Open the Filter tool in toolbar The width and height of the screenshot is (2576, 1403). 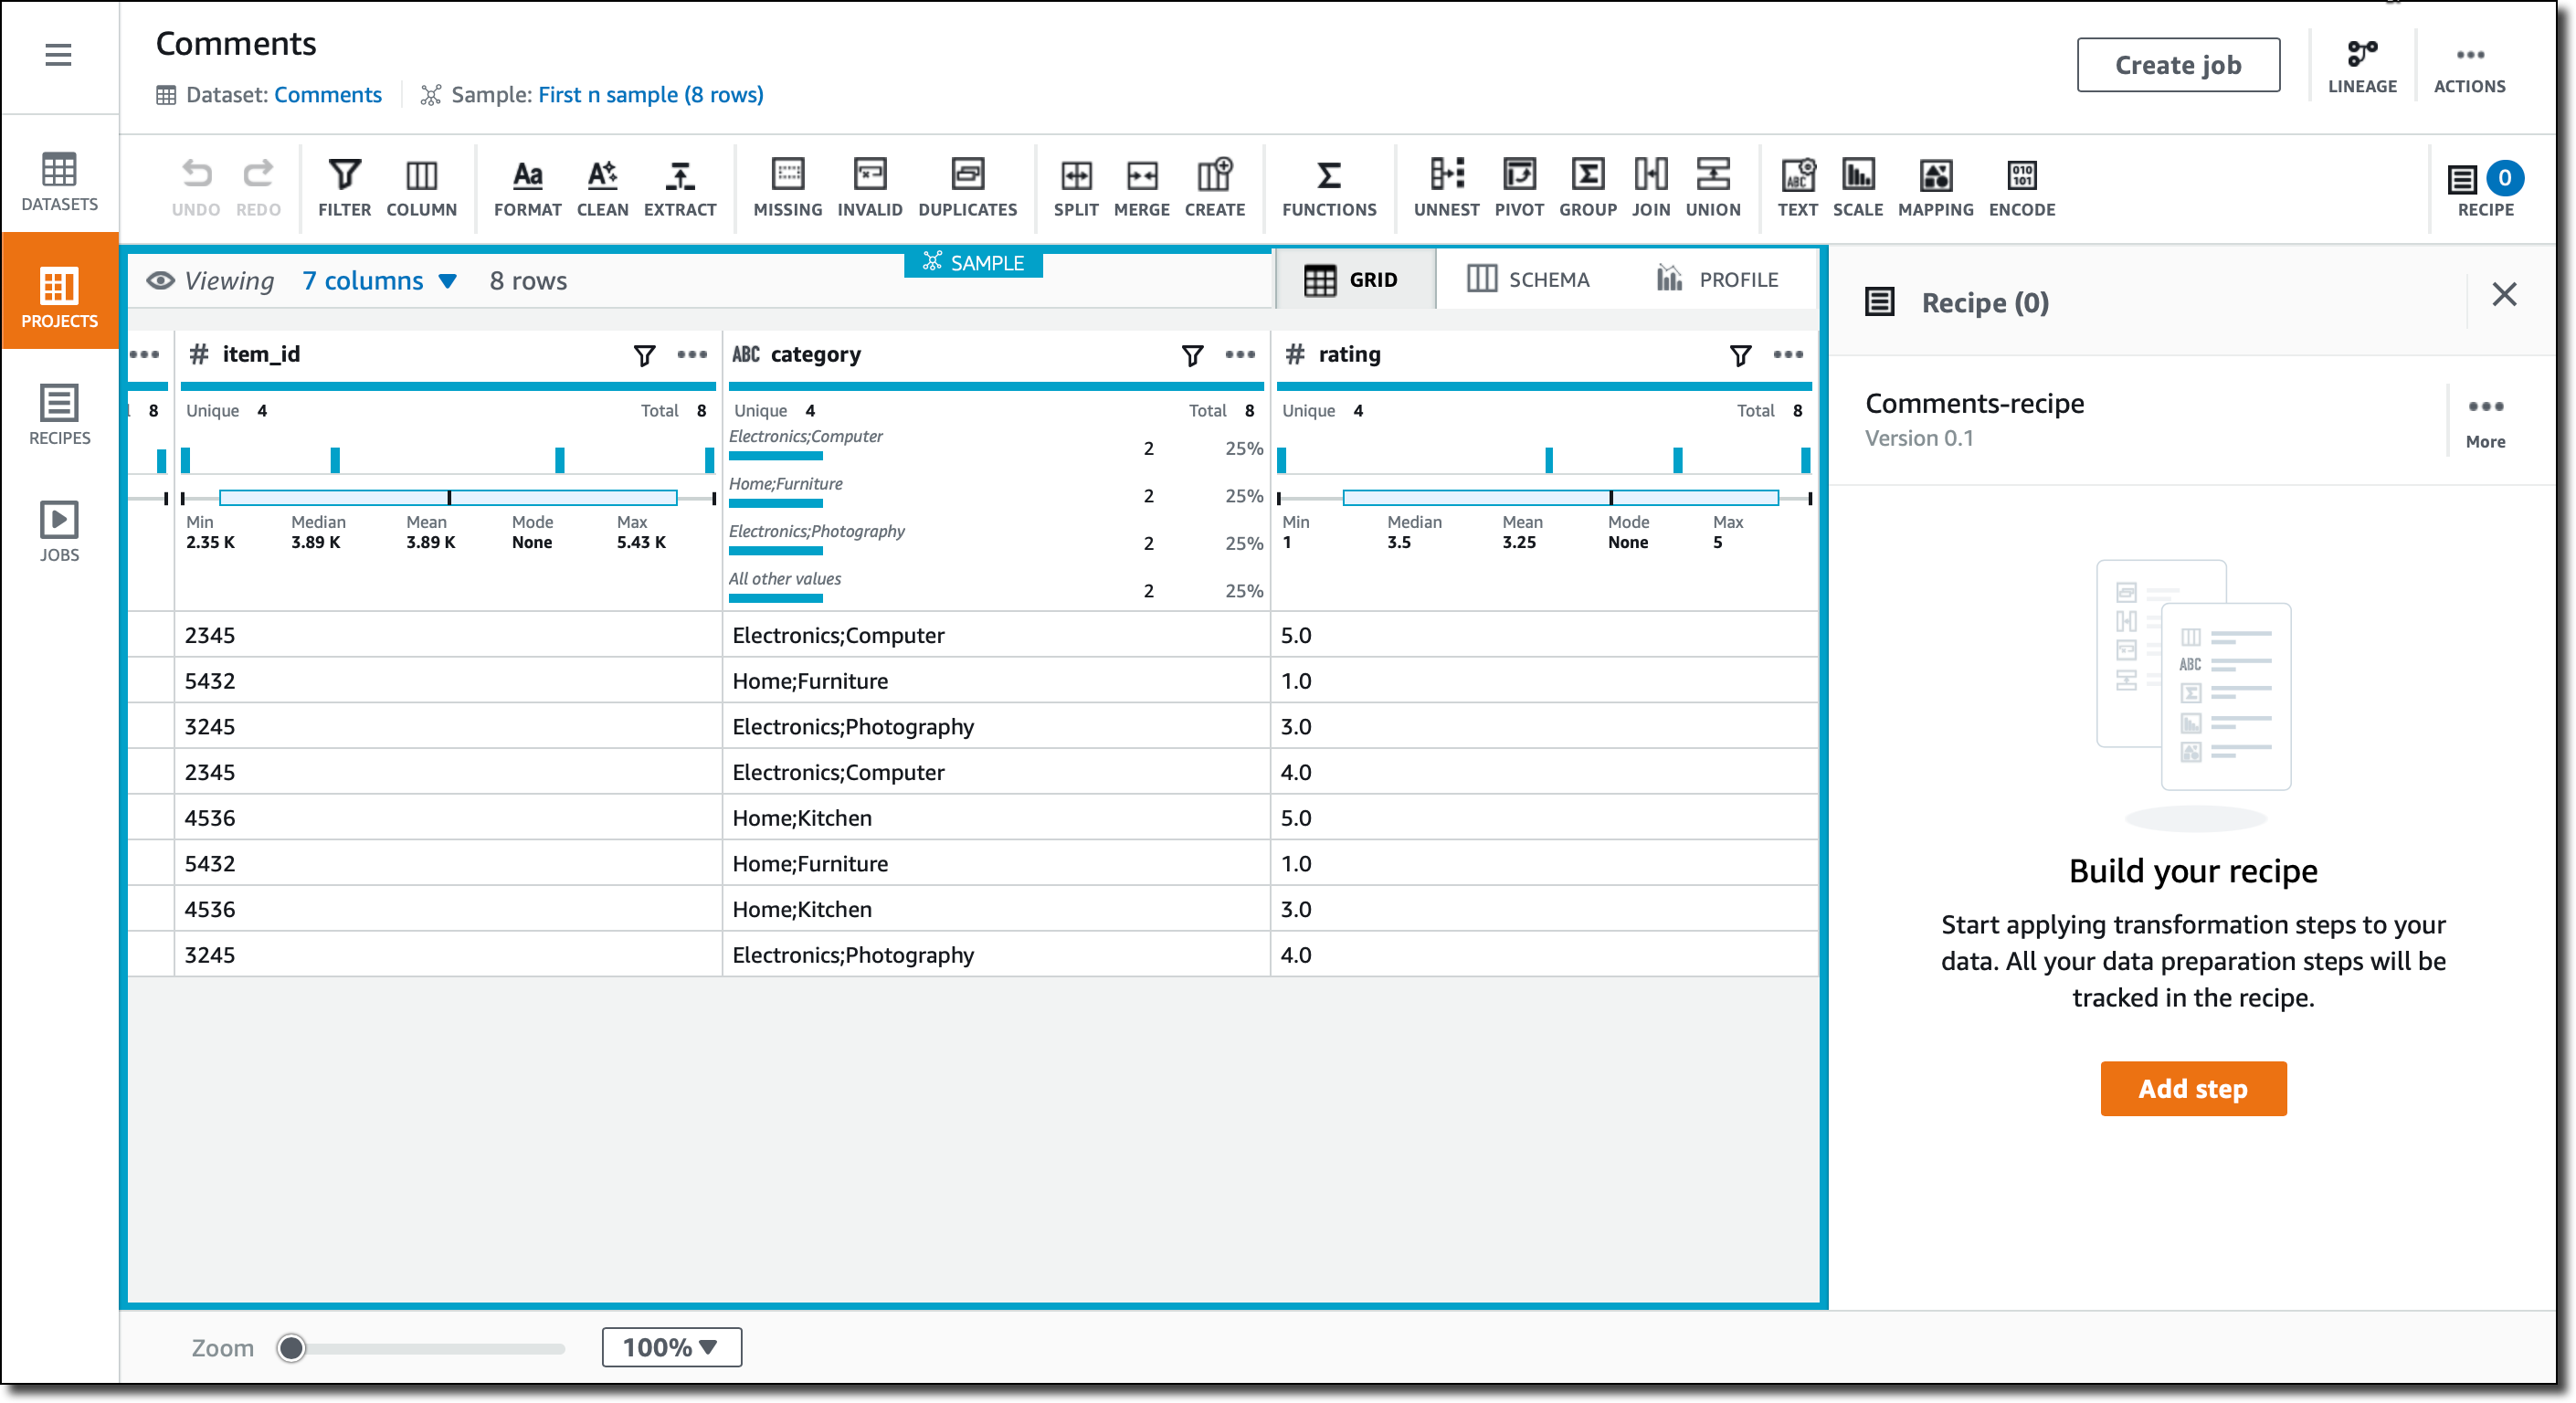point(344,187)
